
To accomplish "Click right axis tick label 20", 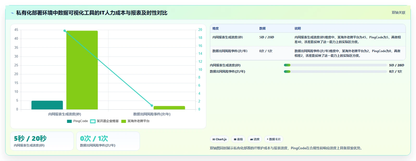I will pos(200,30).
